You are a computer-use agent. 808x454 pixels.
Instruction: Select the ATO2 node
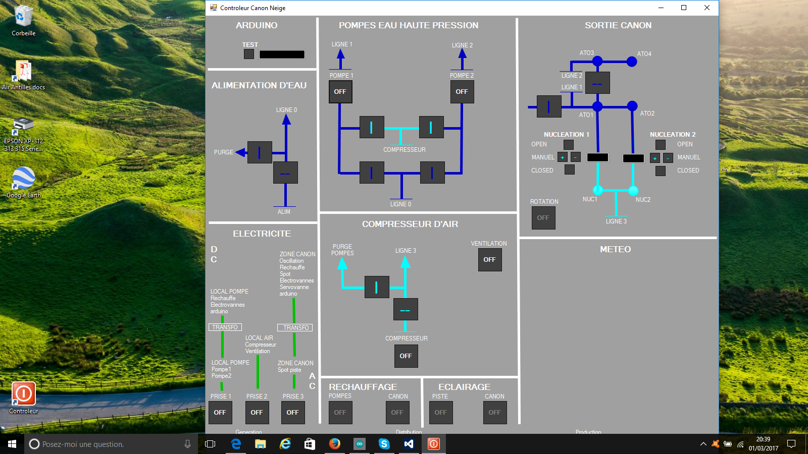tap(632, 106)
